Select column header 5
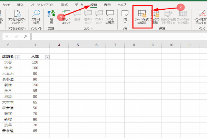Viewport: 207px width, 138px height. tap(78, 45)
